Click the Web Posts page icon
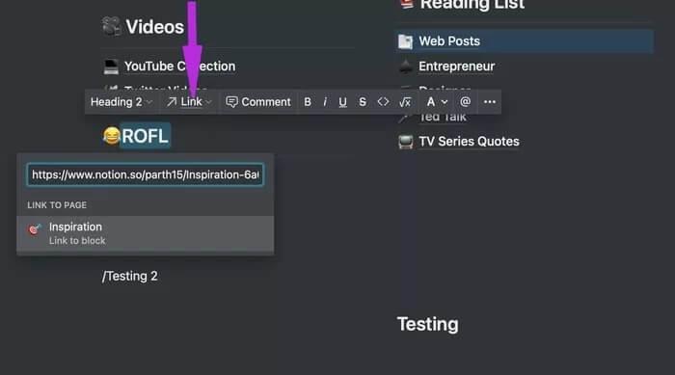 point(405,41)
